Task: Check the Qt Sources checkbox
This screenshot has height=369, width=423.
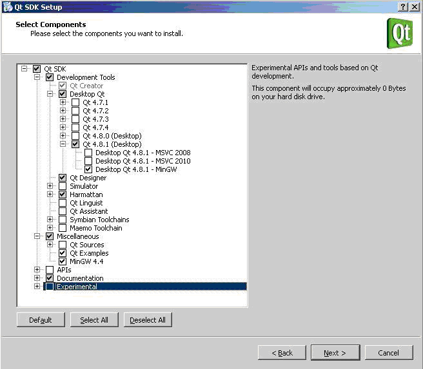Action: [x=63, y=245]
